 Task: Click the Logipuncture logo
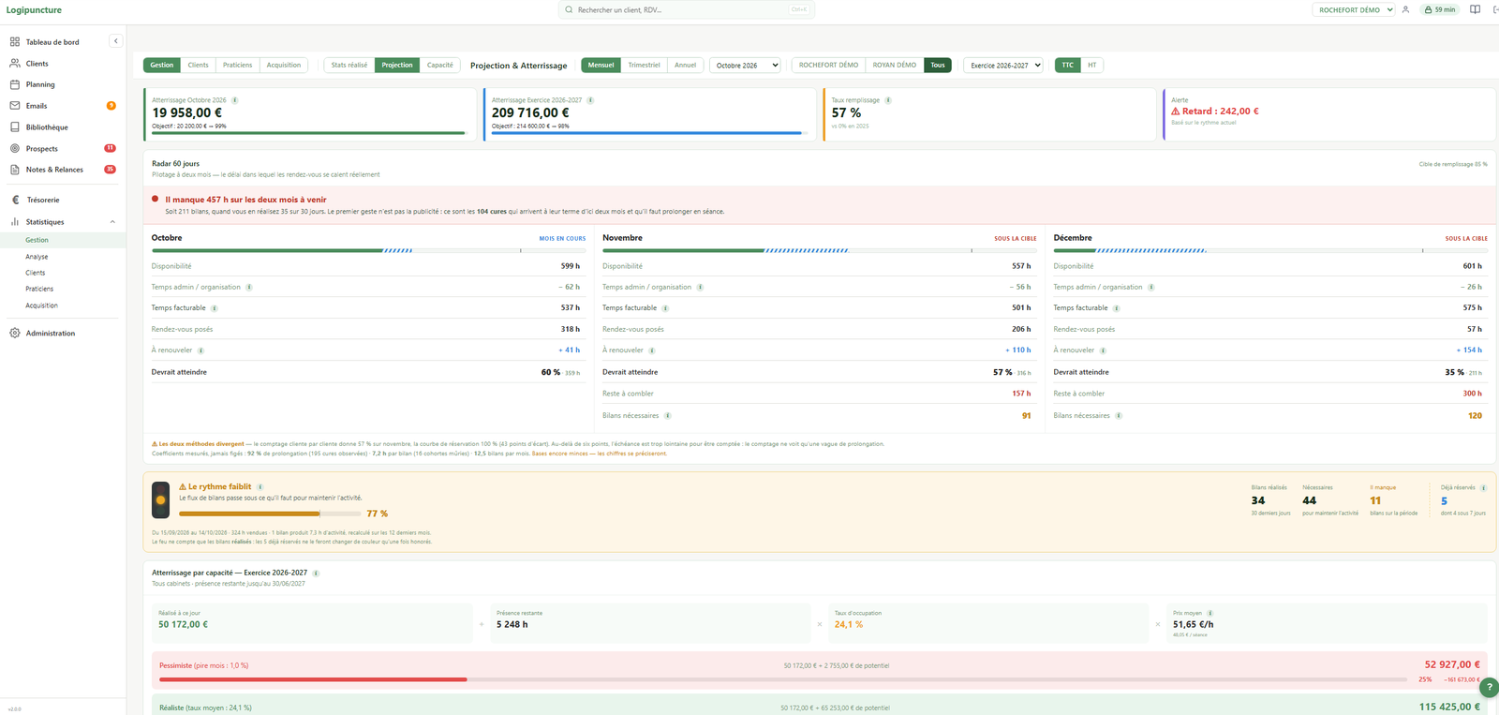click(34, 10)
